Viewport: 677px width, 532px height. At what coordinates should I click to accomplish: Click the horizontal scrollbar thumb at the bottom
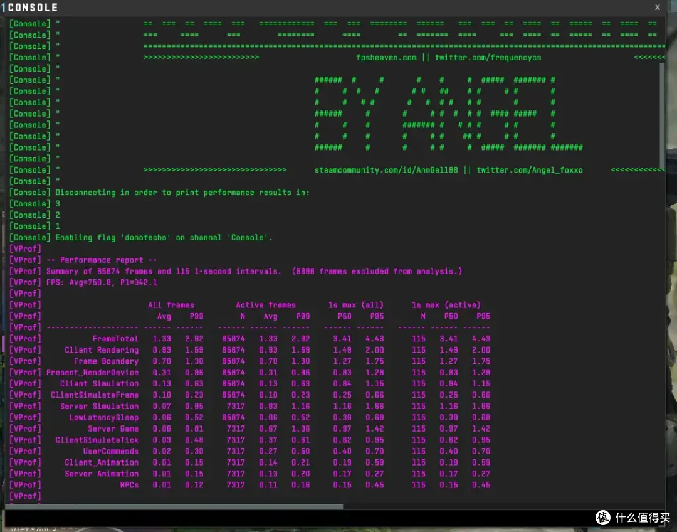[174, 506]
